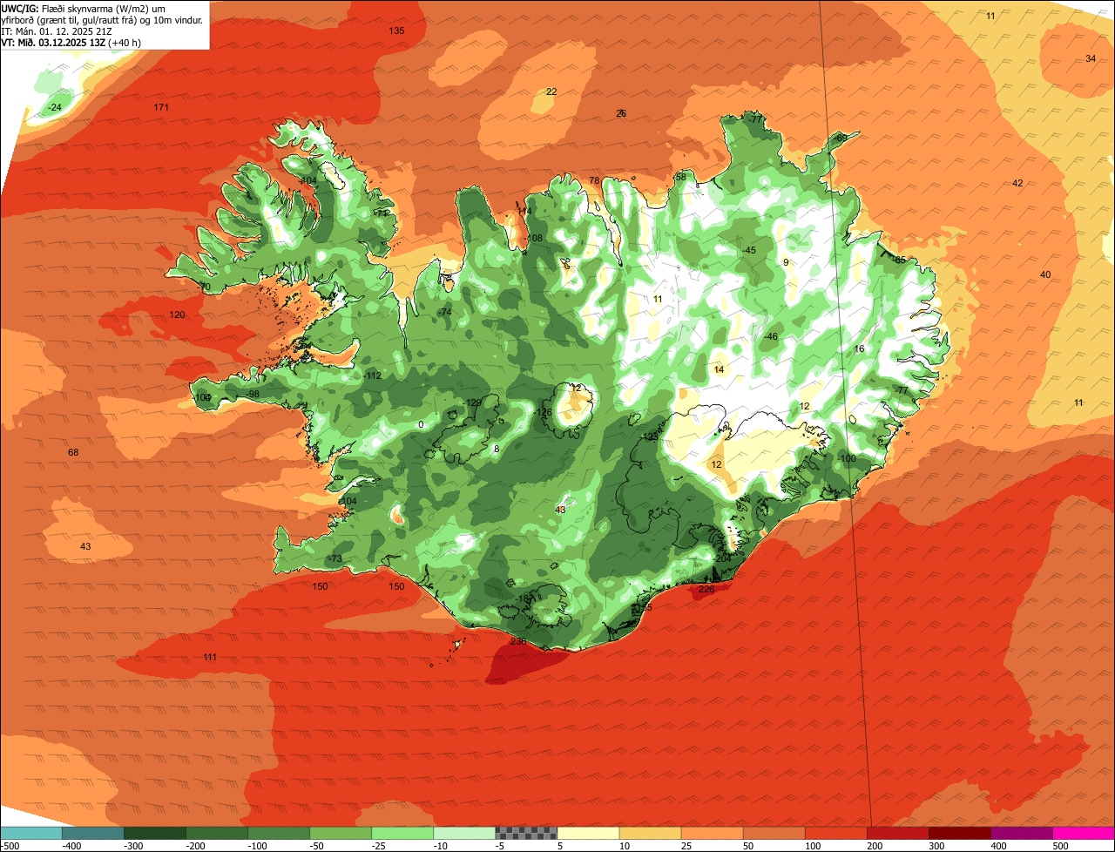1115x852 pixels.
Task: Click the 'VT: Mið. 03.12.2025 13Z' line
Action: coord(71,42)
